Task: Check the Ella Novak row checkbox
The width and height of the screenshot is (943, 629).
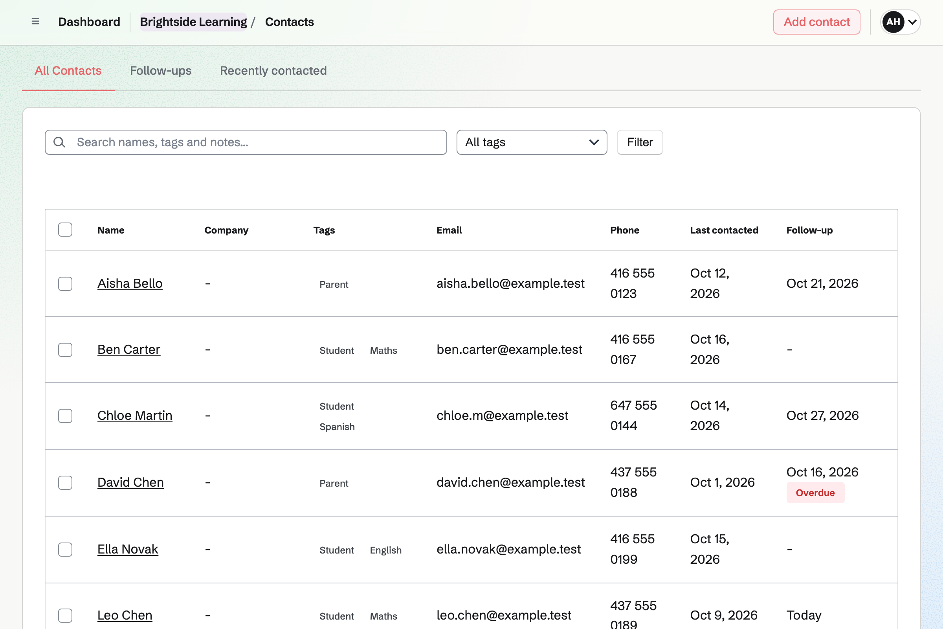Action: (65, 550)
